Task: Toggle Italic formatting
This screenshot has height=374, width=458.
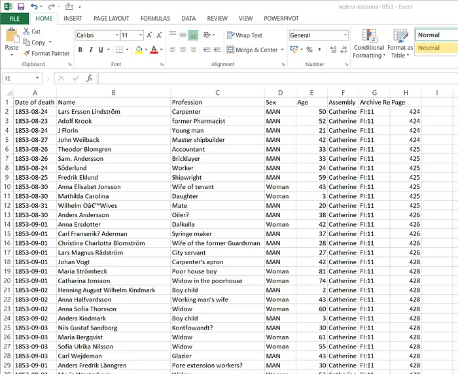Action: (x=92, y=50)
